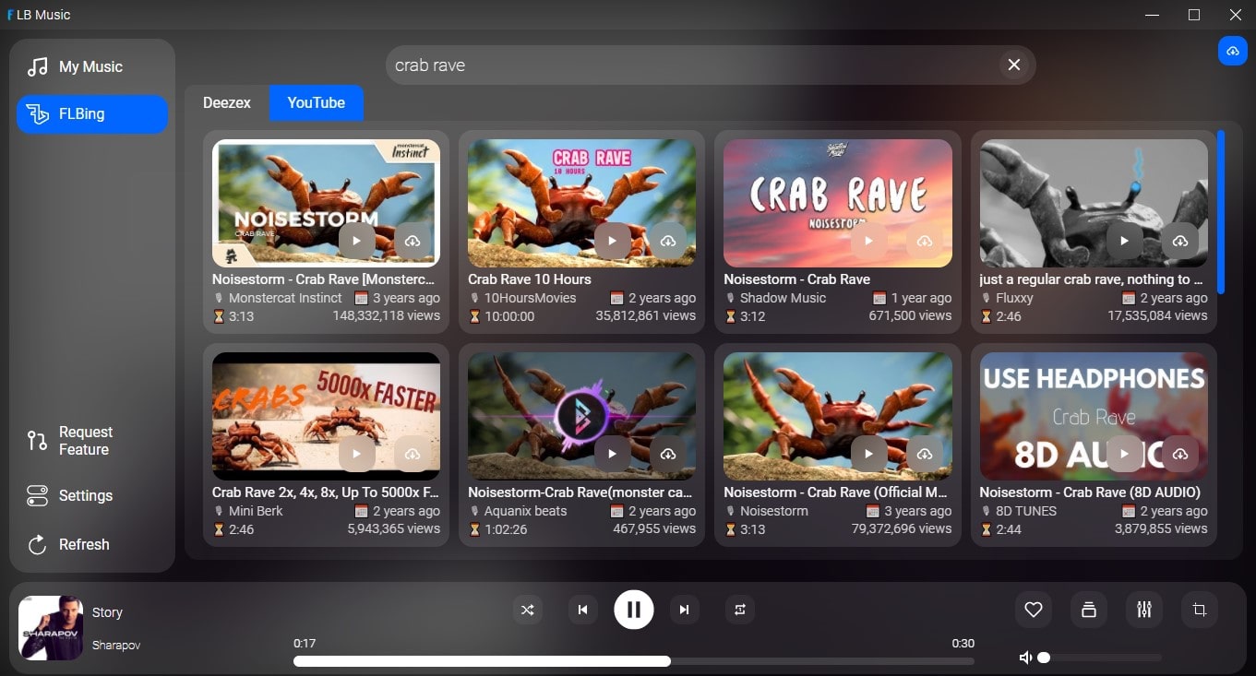Open My Music in the sidebar

[x=92, y=66]
